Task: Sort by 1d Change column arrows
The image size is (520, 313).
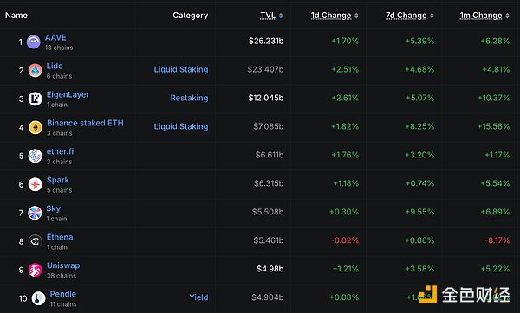Action: click(x=356, y=16)
